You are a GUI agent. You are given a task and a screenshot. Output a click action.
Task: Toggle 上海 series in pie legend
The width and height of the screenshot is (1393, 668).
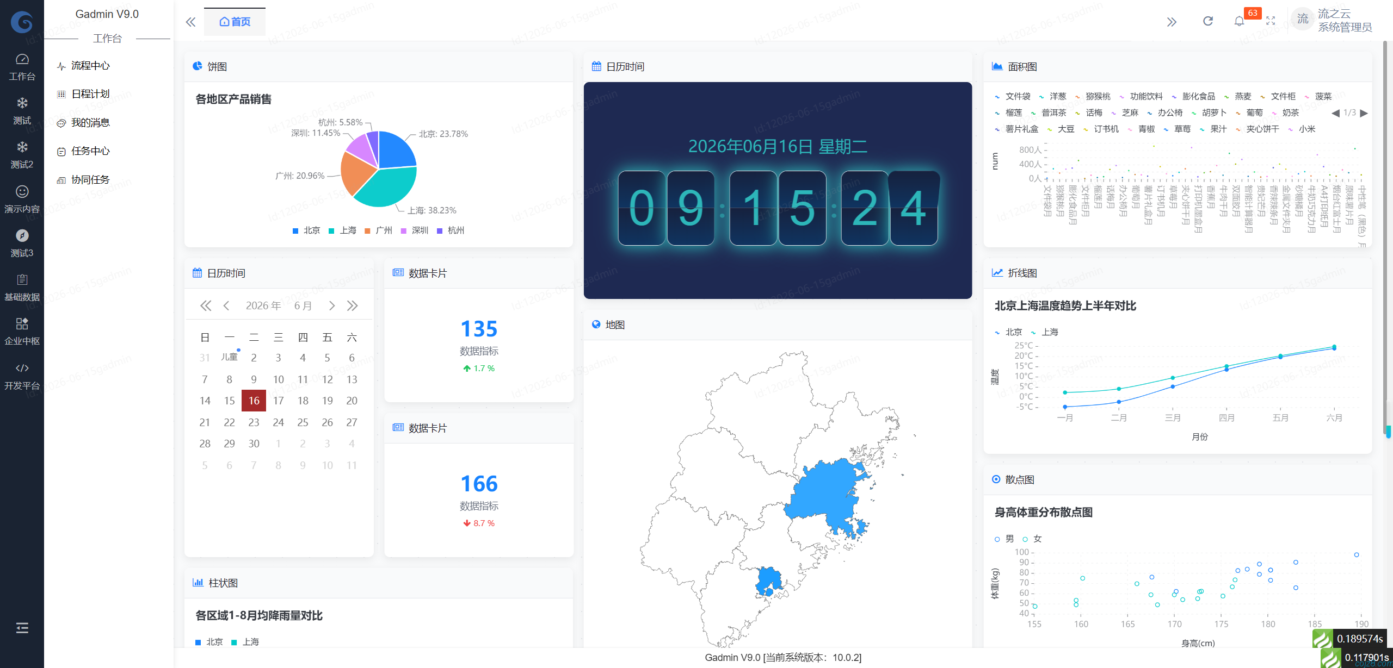(343, 230)
